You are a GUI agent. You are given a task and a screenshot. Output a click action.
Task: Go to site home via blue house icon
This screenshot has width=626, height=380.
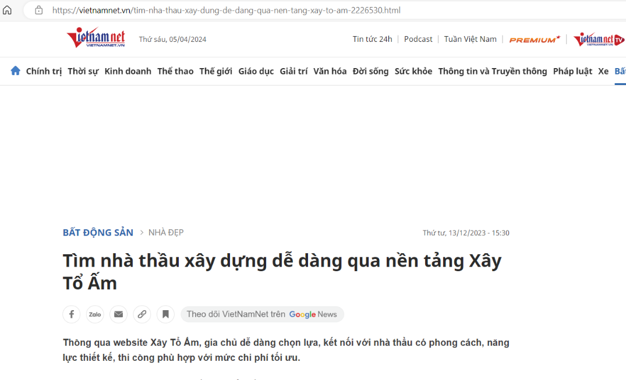15,70
